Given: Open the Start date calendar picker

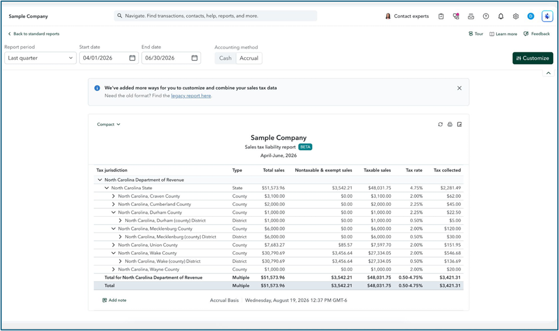Looking at the screenshot, I should point(132,58).
